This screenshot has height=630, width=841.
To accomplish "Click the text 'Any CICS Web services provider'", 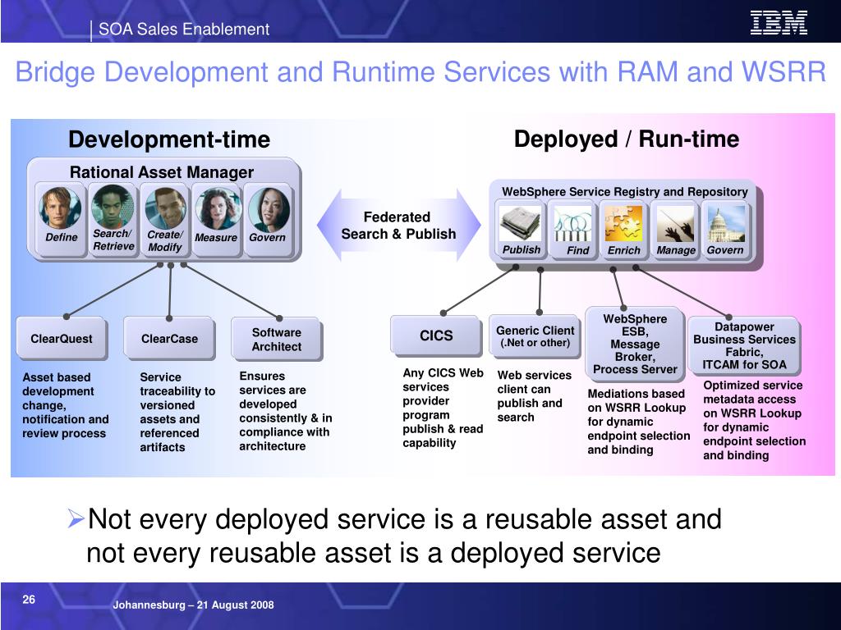I will [x=443, y=408].
